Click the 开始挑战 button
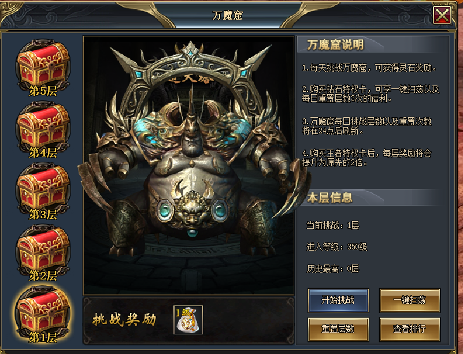The image size is (463, 354). pyautogui.click(x=338, y=300)
